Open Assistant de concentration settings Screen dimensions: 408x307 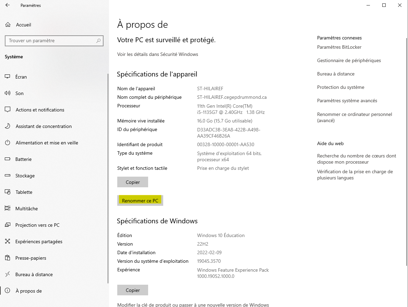(43, 126)
